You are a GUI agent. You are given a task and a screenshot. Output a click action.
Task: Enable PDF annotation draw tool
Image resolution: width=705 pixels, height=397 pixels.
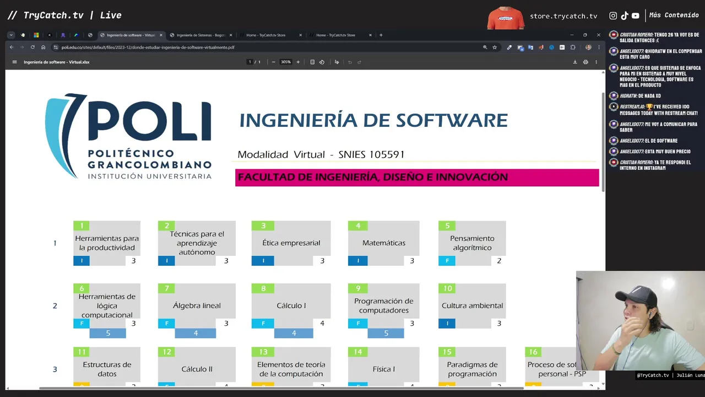coord(337,62)
